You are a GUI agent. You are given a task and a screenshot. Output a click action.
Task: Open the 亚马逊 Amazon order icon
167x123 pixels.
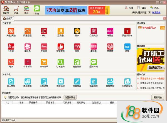(x=60, y=31)
